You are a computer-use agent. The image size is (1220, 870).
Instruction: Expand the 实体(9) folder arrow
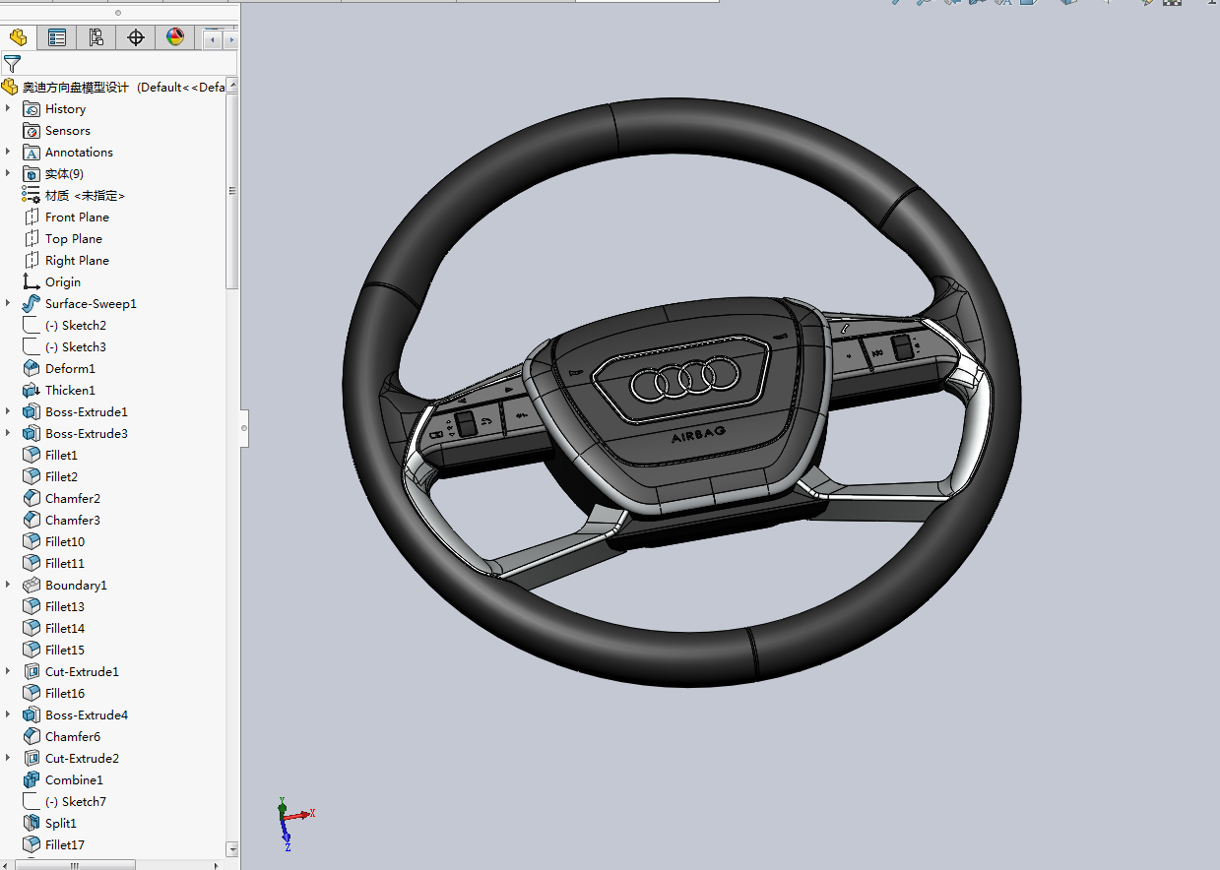click(x=9, y=173)
